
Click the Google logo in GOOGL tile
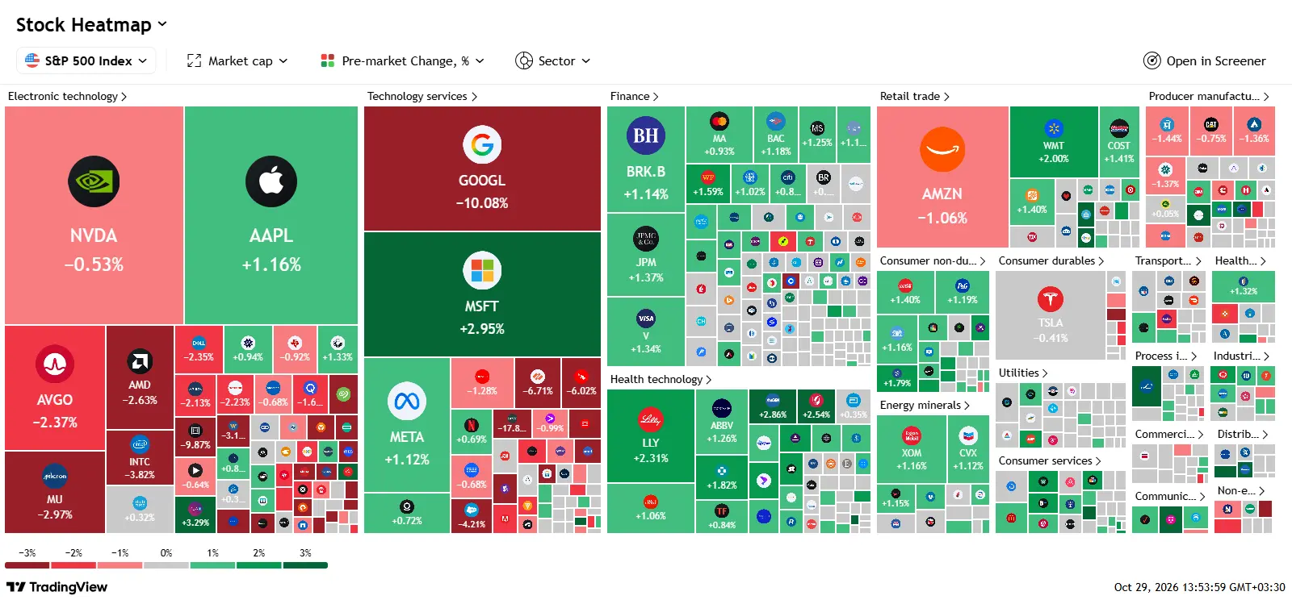[482, 145]
